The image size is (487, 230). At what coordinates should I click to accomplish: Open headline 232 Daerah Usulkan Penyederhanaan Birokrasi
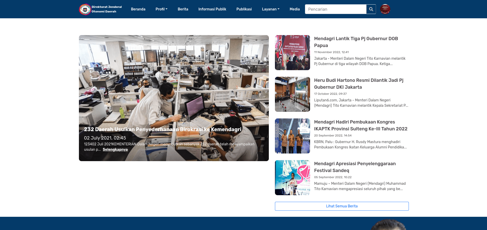point(163,129)
